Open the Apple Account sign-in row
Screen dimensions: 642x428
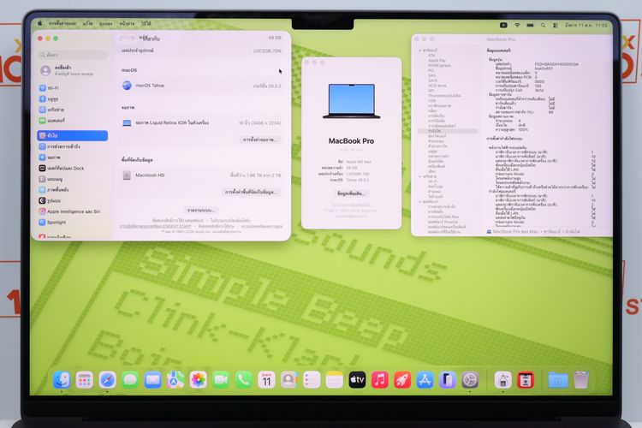pyautogui.click(x=73, y=70)
